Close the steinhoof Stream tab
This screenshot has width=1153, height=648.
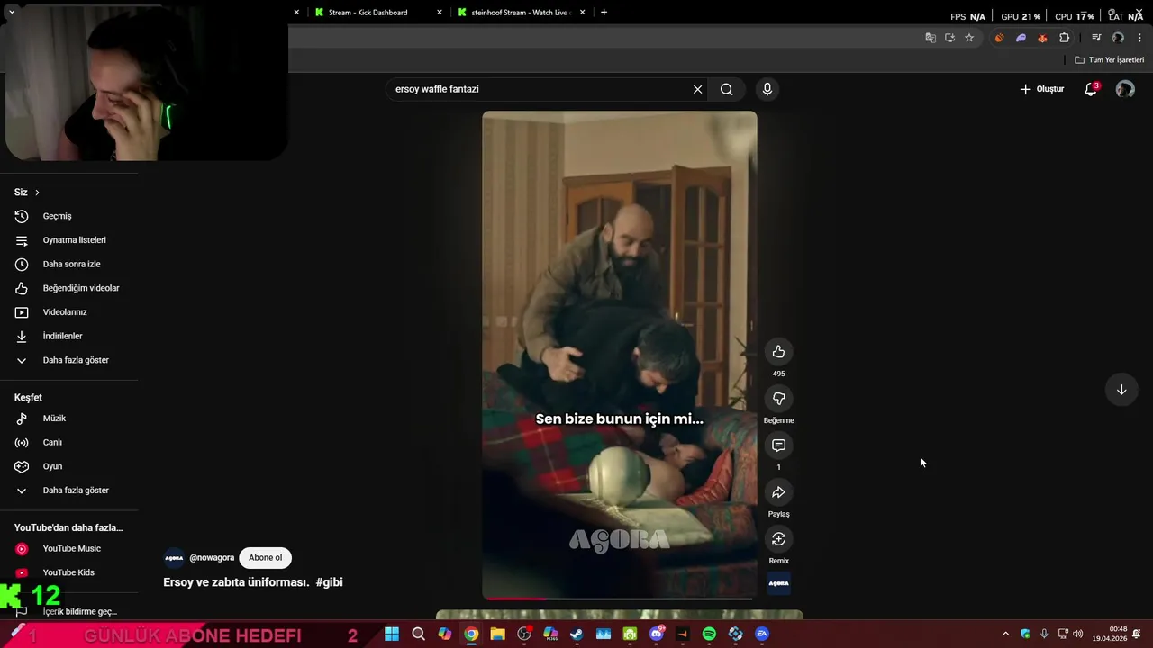point(583,13)
